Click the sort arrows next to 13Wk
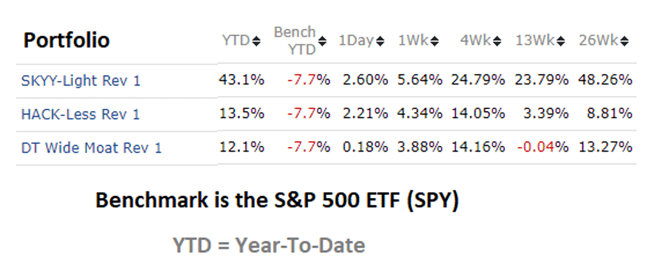This screenshot has height=270, width=647. tap(561, 41)
